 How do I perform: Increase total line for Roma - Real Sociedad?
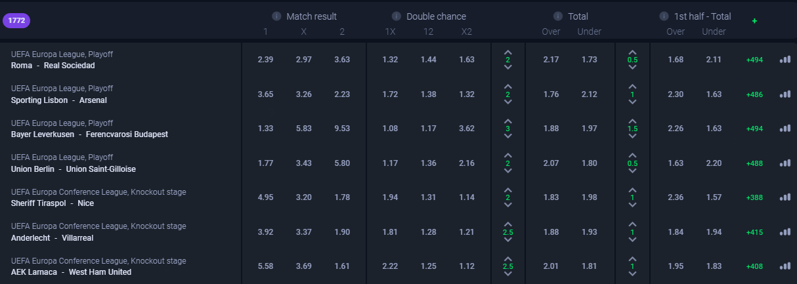(507, 52)
